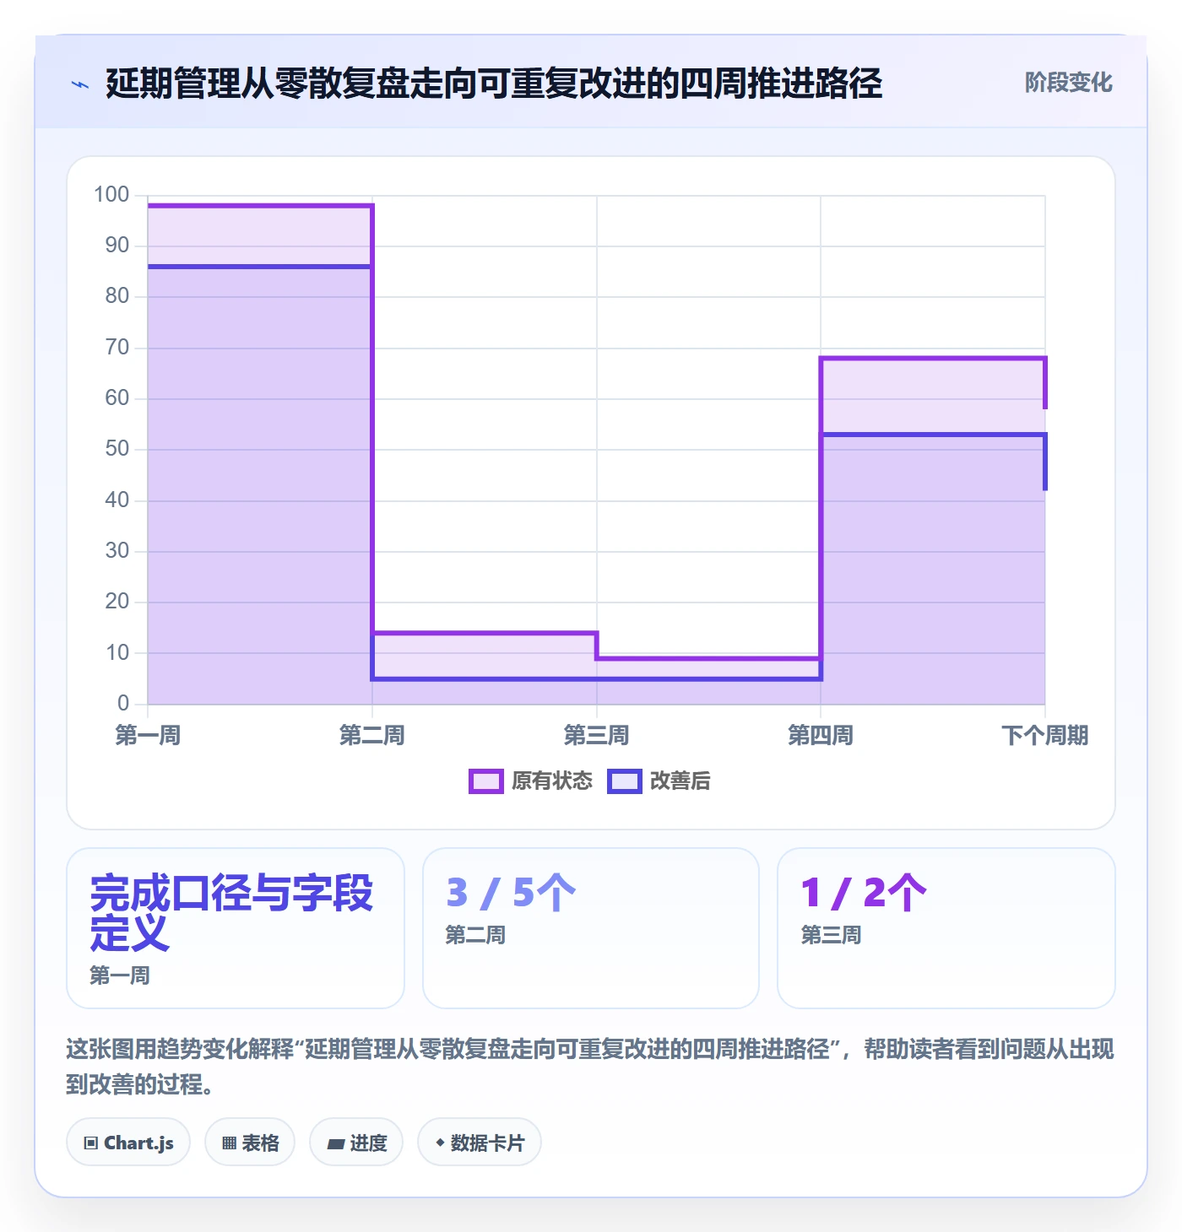Viewport: 1182px width, 1232px height.
Task: Click the 数据卡片 tag chip
Action: 480,1143
